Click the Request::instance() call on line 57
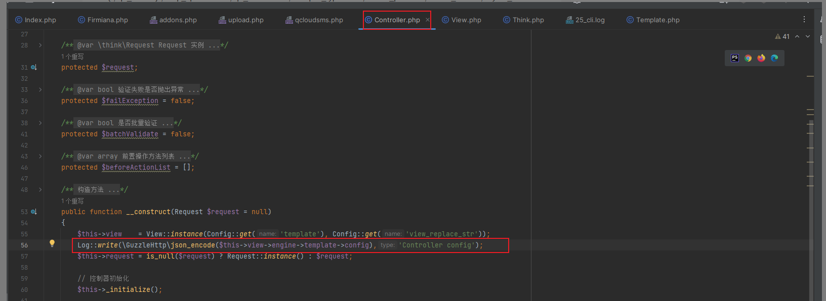The width and height of the screenshot is (826, 301). point(266,257)
